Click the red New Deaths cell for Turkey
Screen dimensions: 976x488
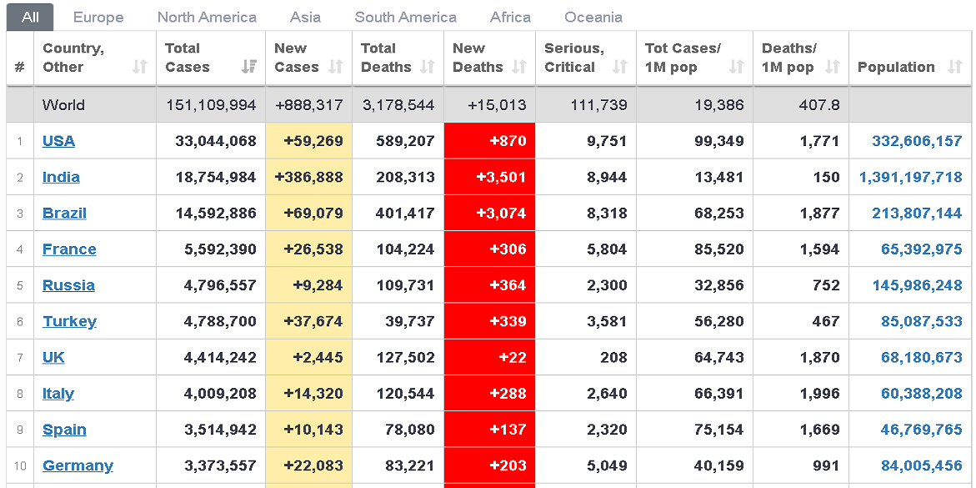tap(490, 321)
